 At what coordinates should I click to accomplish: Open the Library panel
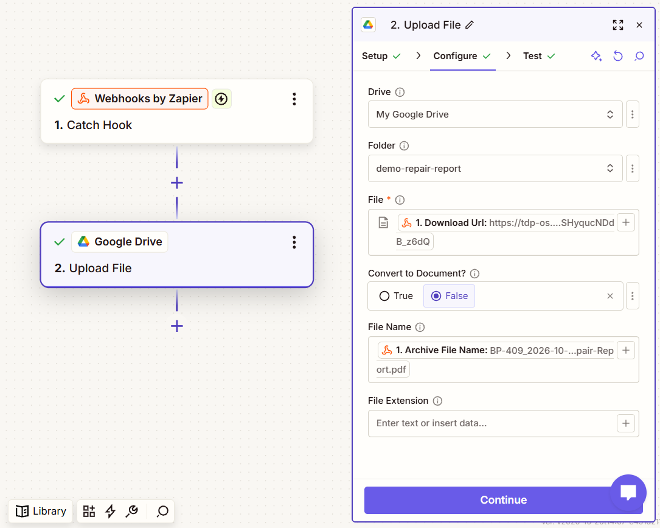point(41,511)
